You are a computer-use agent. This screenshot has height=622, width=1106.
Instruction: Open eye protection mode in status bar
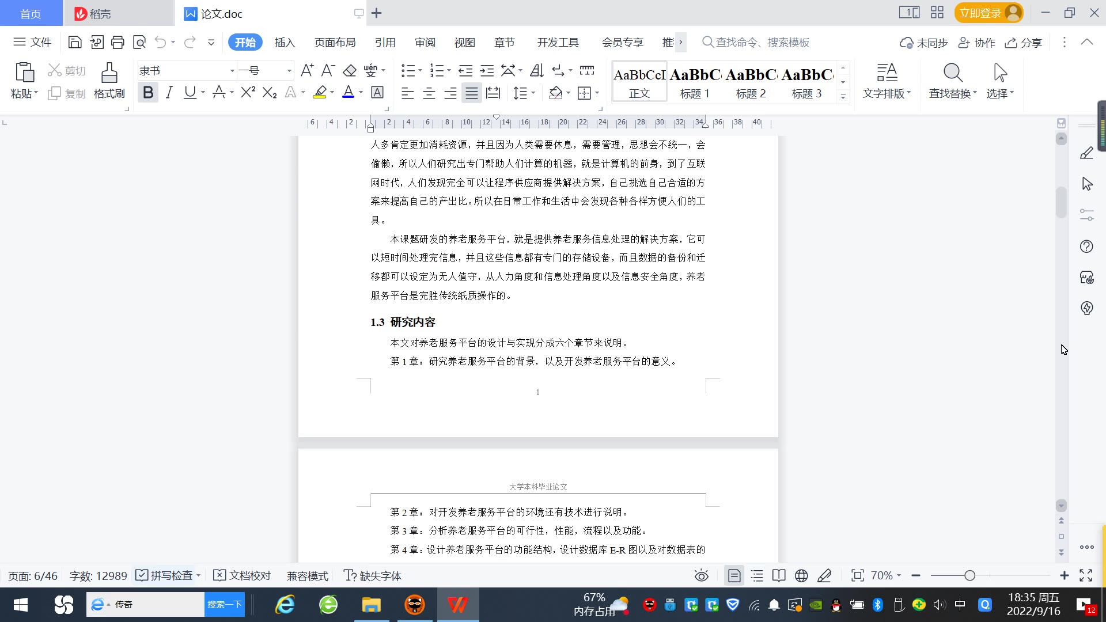tap(701, 575)
